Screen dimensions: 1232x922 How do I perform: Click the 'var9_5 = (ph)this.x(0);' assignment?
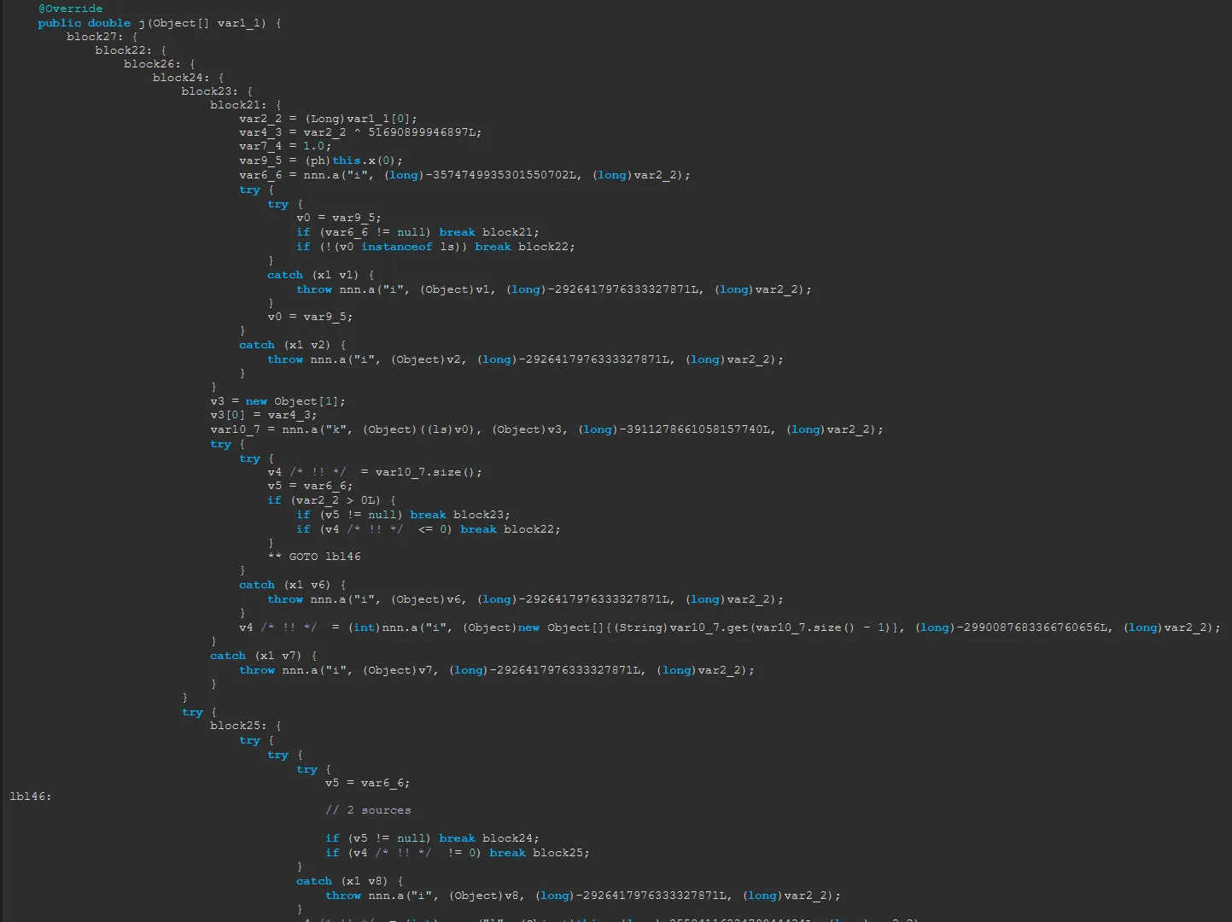(321, 160)
